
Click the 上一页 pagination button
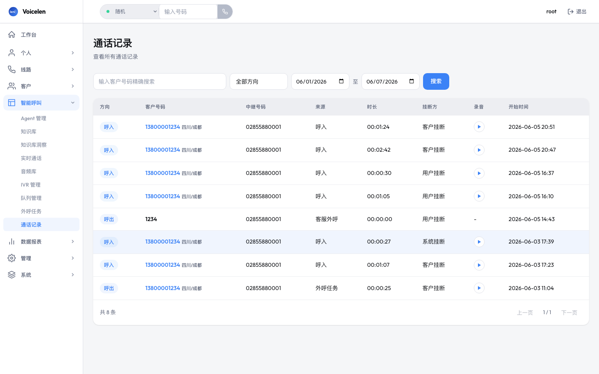525,312
